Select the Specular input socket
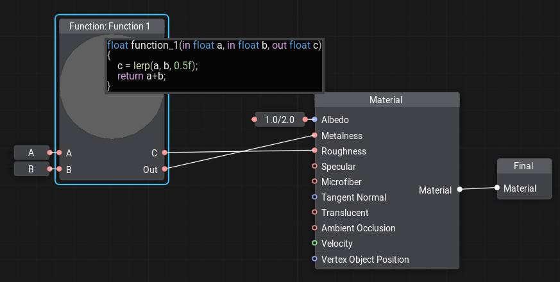 click(314, 167)
